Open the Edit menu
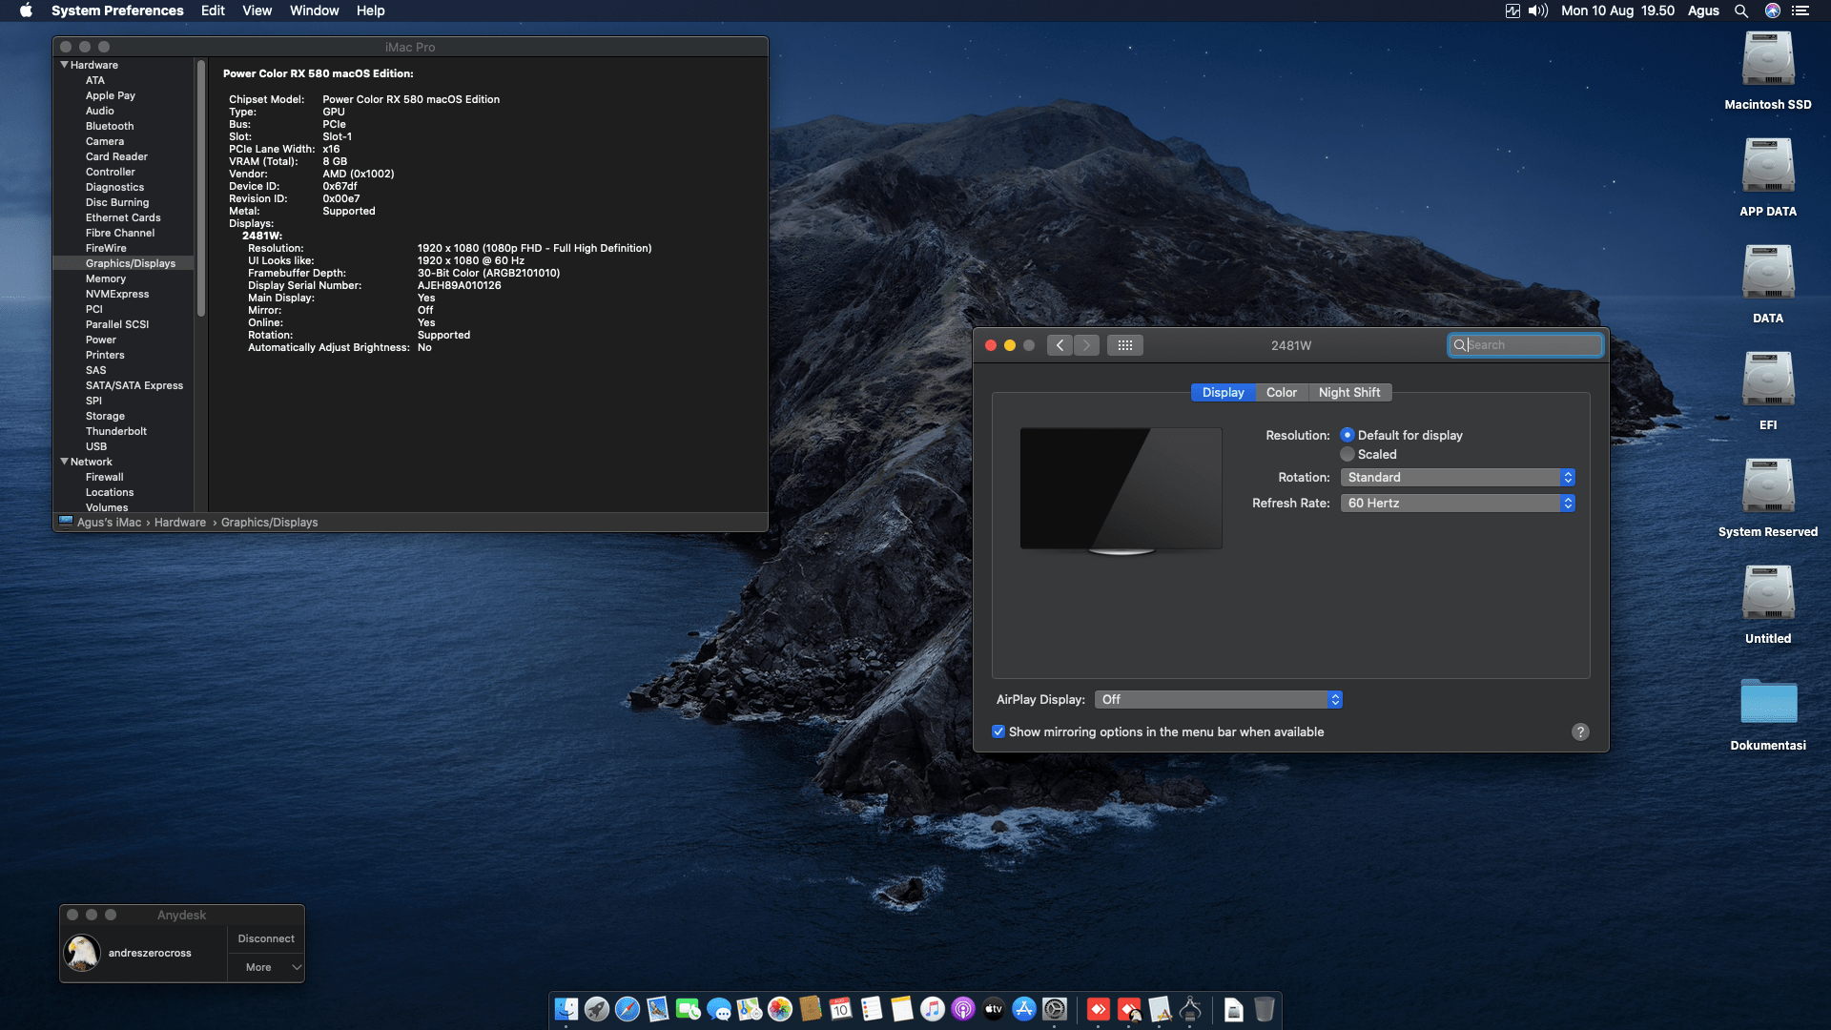The height and width of the screenshot is (1030, 1831). pos(213,10)
